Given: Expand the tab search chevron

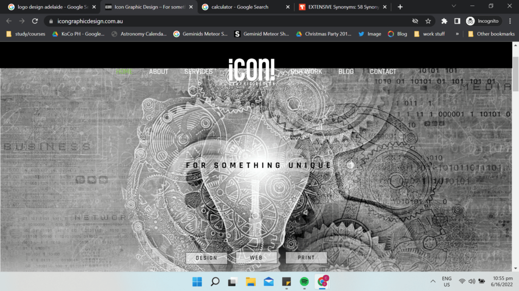Looking at the screenshot, I should tap(454, 6).
